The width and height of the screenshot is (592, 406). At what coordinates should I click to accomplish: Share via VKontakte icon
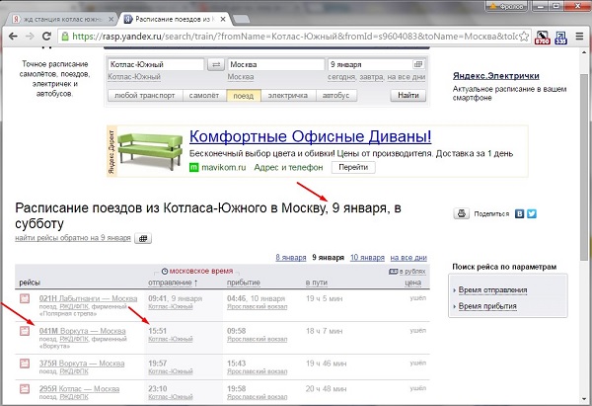tap(520, 213)
